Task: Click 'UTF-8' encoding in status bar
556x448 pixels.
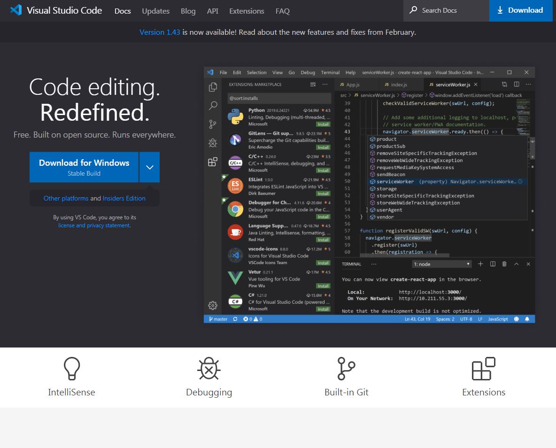Action: pyautogui.click(x=466, y=319)
